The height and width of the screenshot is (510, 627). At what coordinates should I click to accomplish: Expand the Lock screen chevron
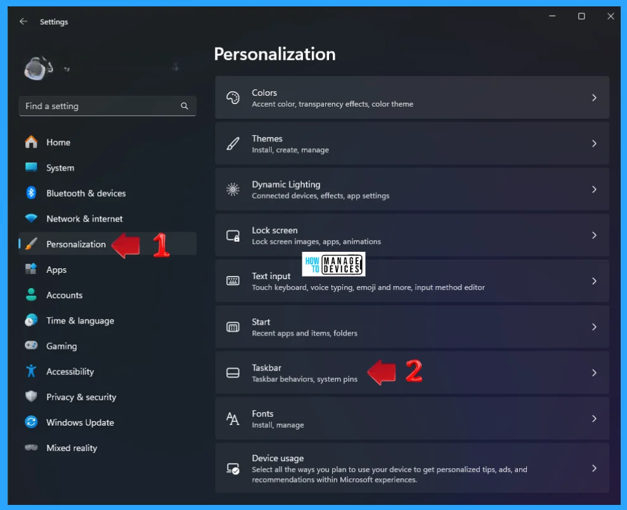point(594,235)
